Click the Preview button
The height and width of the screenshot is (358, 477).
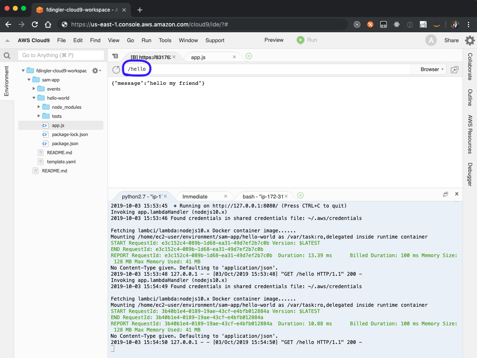(x=274, y=40)
